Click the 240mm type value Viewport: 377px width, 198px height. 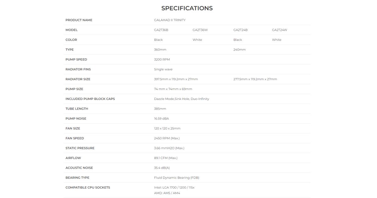point(239,50)
